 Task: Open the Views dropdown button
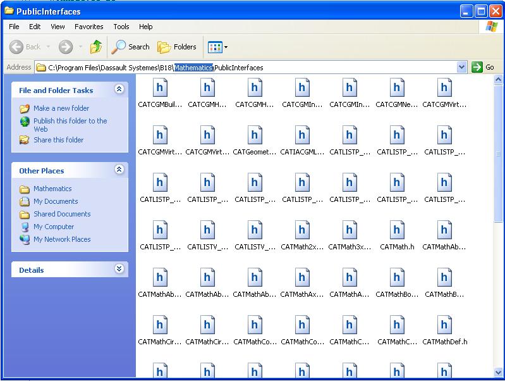coord(217,47)
